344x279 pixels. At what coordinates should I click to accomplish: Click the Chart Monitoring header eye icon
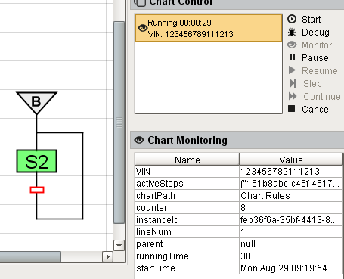[139, 140]
